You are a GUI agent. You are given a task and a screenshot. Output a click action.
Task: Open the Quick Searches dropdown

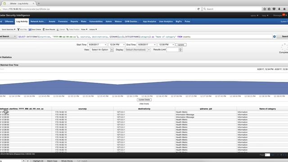tap(9, 29)
